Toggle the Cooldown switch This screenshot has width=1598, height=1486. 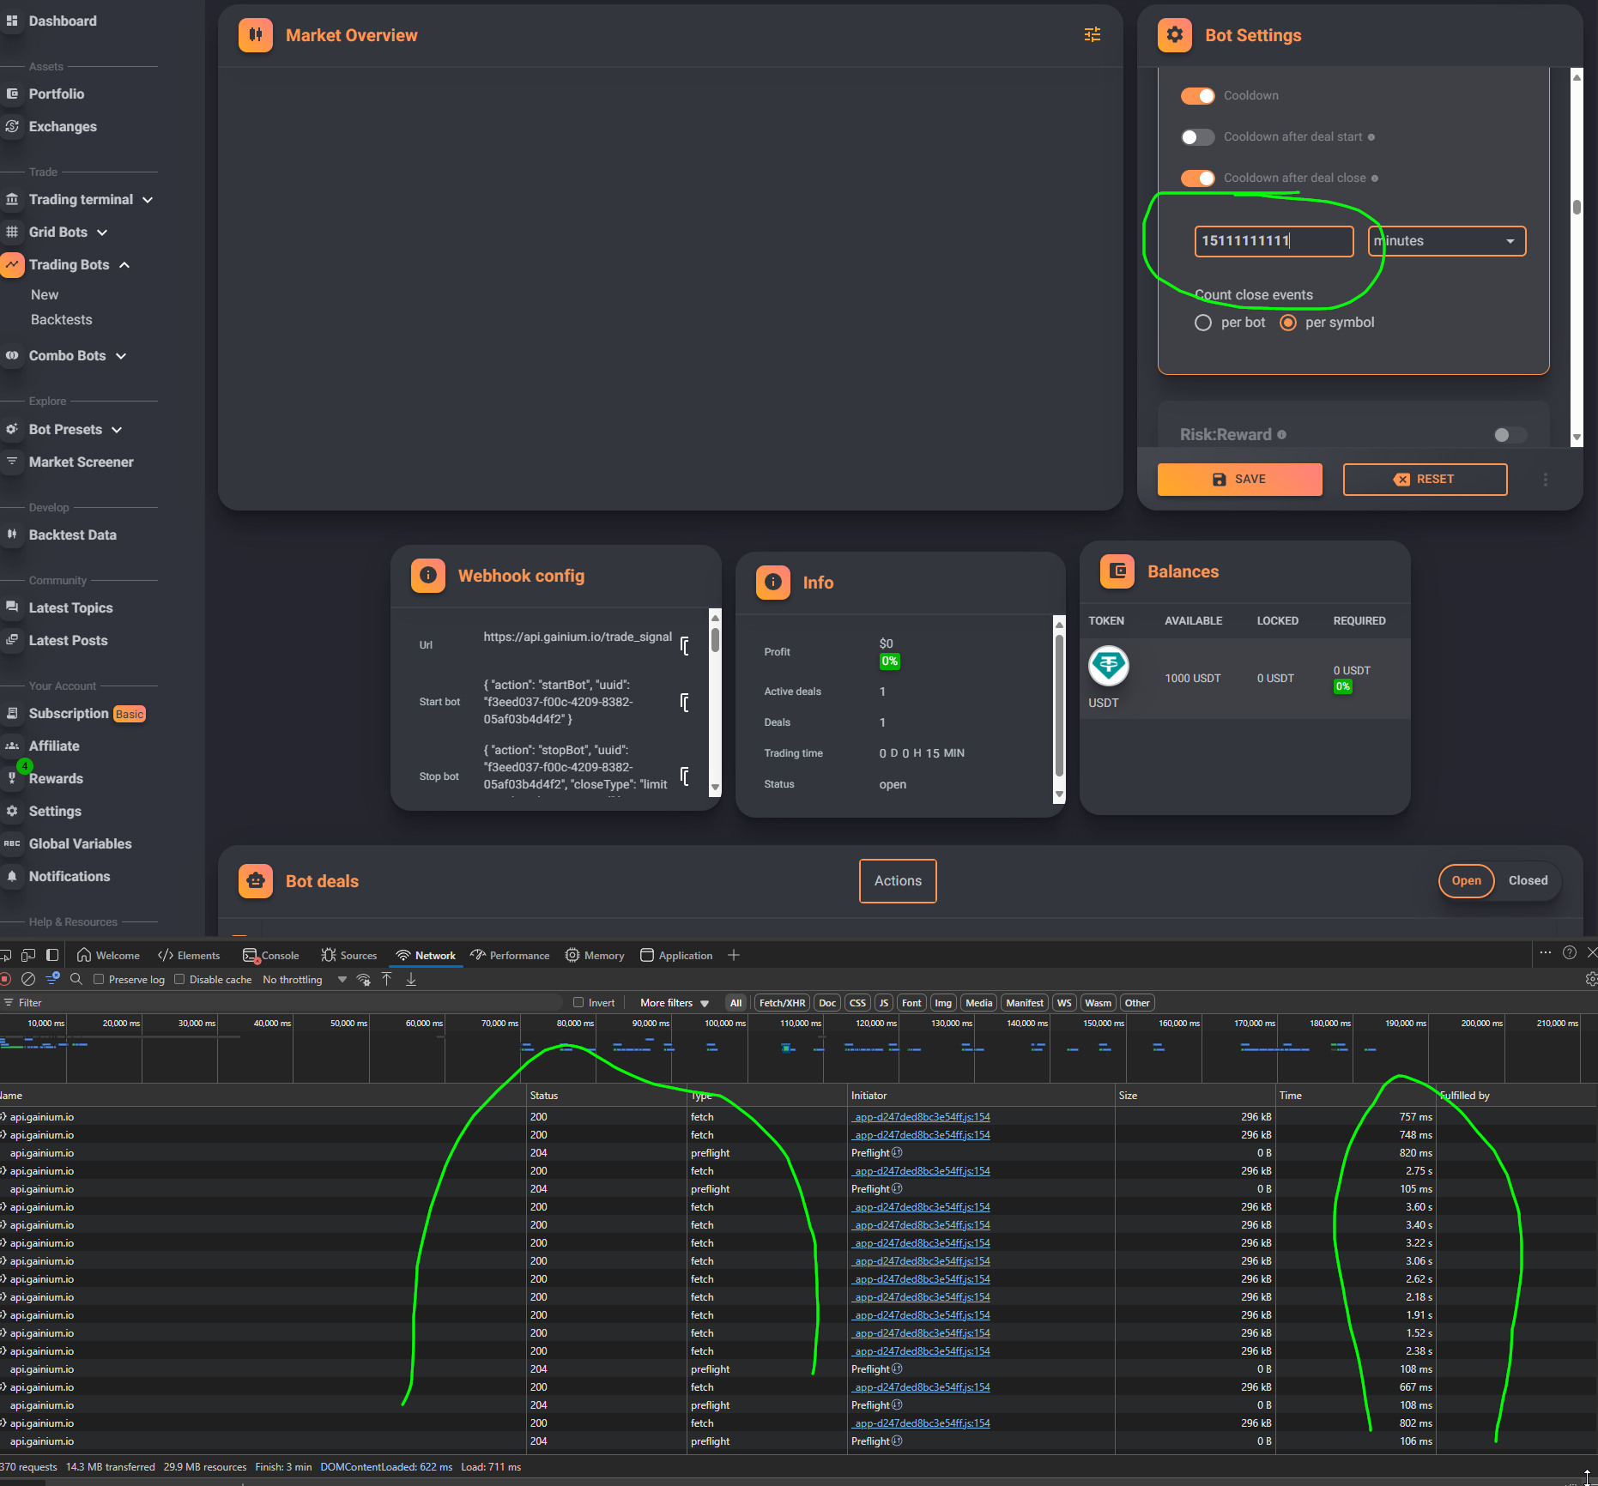click(1198, 95)
